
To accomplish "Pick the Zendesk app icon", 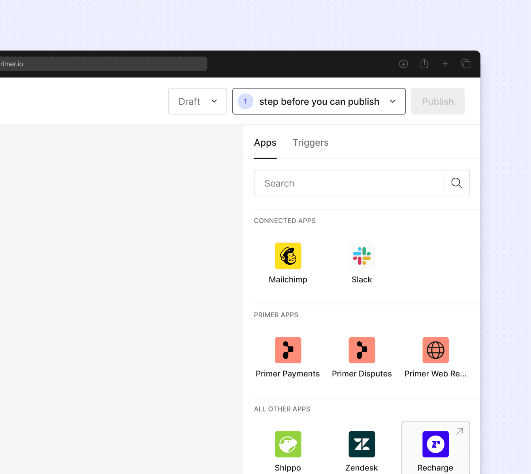I will pyautogui.click(x=362, y=444).
